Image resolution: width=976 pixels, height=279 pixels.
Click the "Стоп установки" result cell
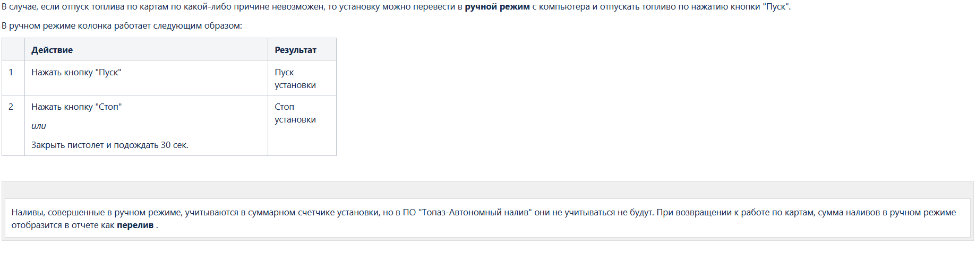coord(302,126)
